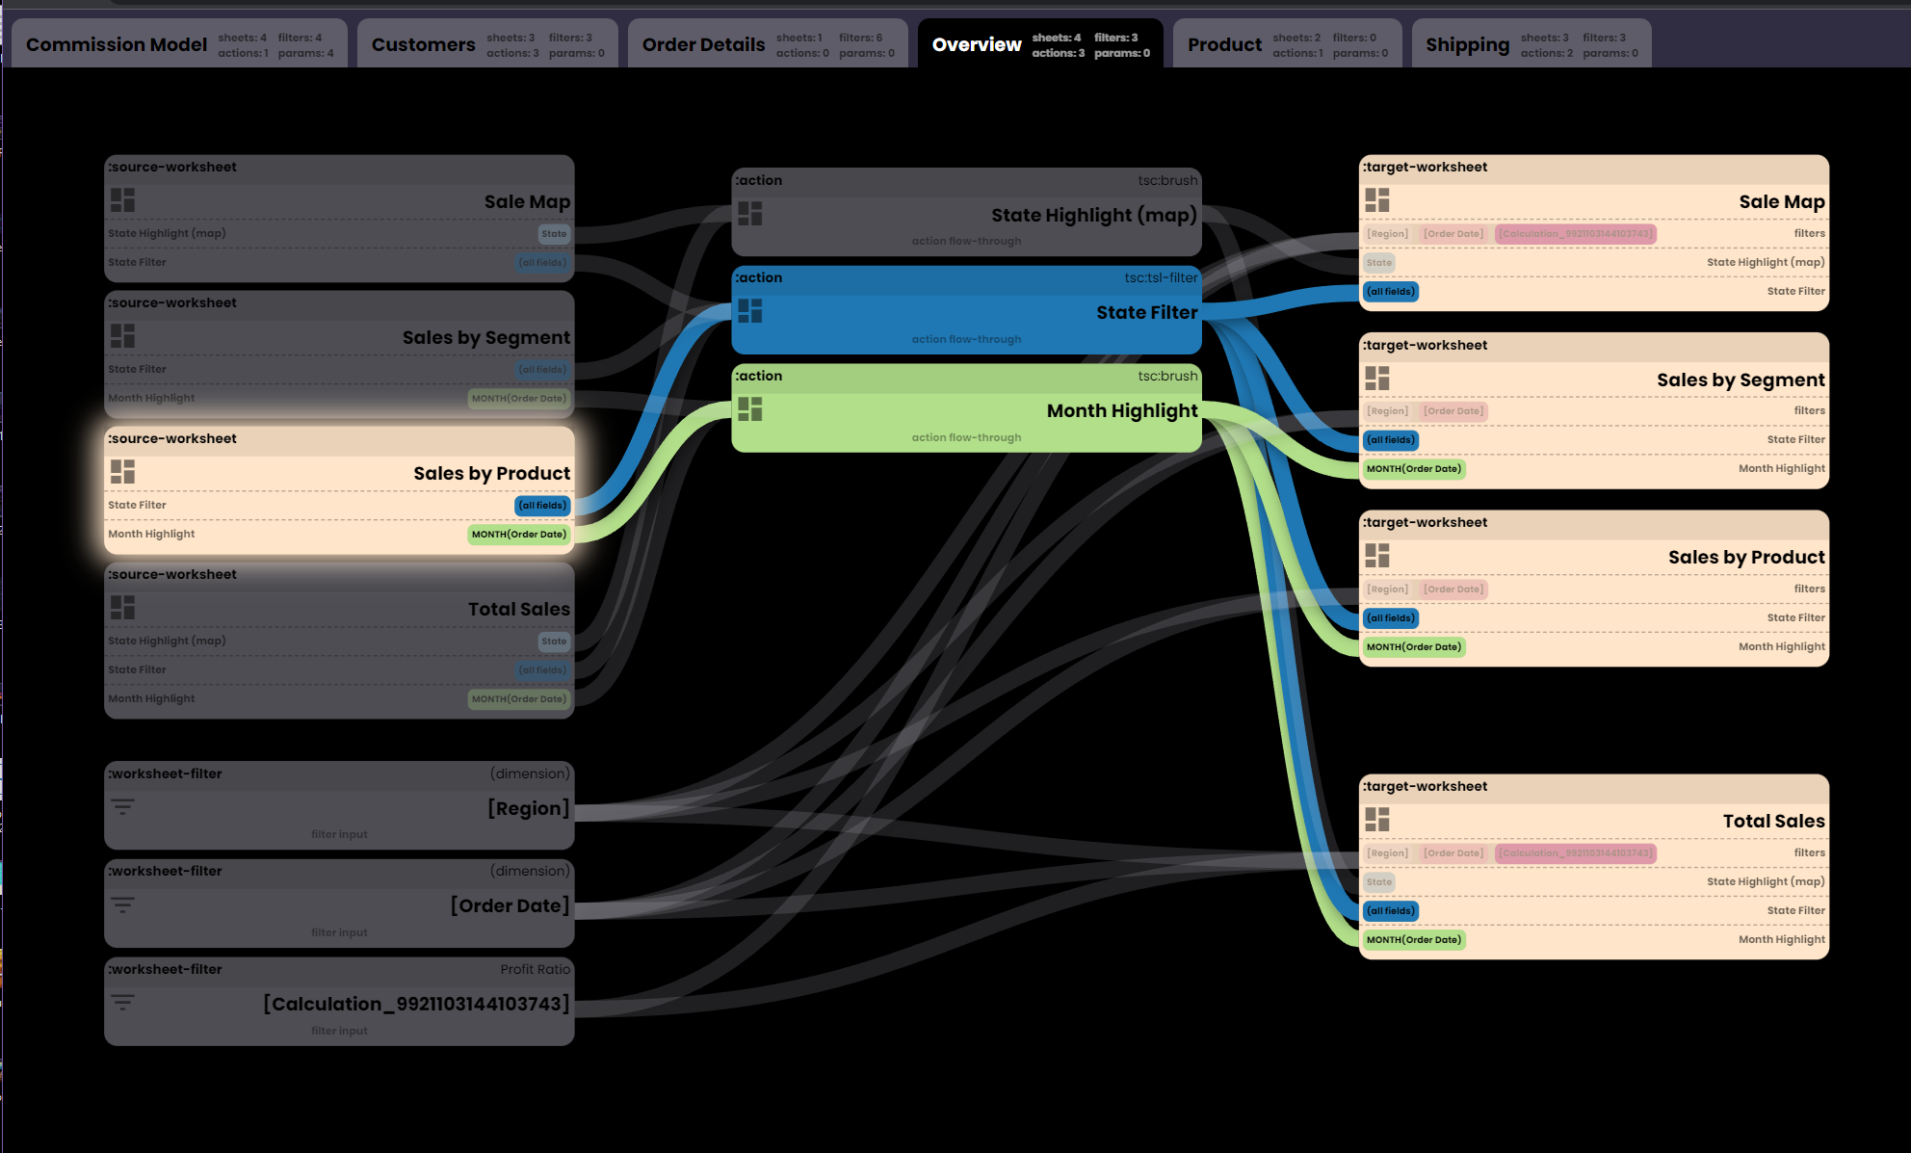Viewport: 1911px width, 1153px height.
Task: Click the Overview tab label
Action: pos(976,43)
